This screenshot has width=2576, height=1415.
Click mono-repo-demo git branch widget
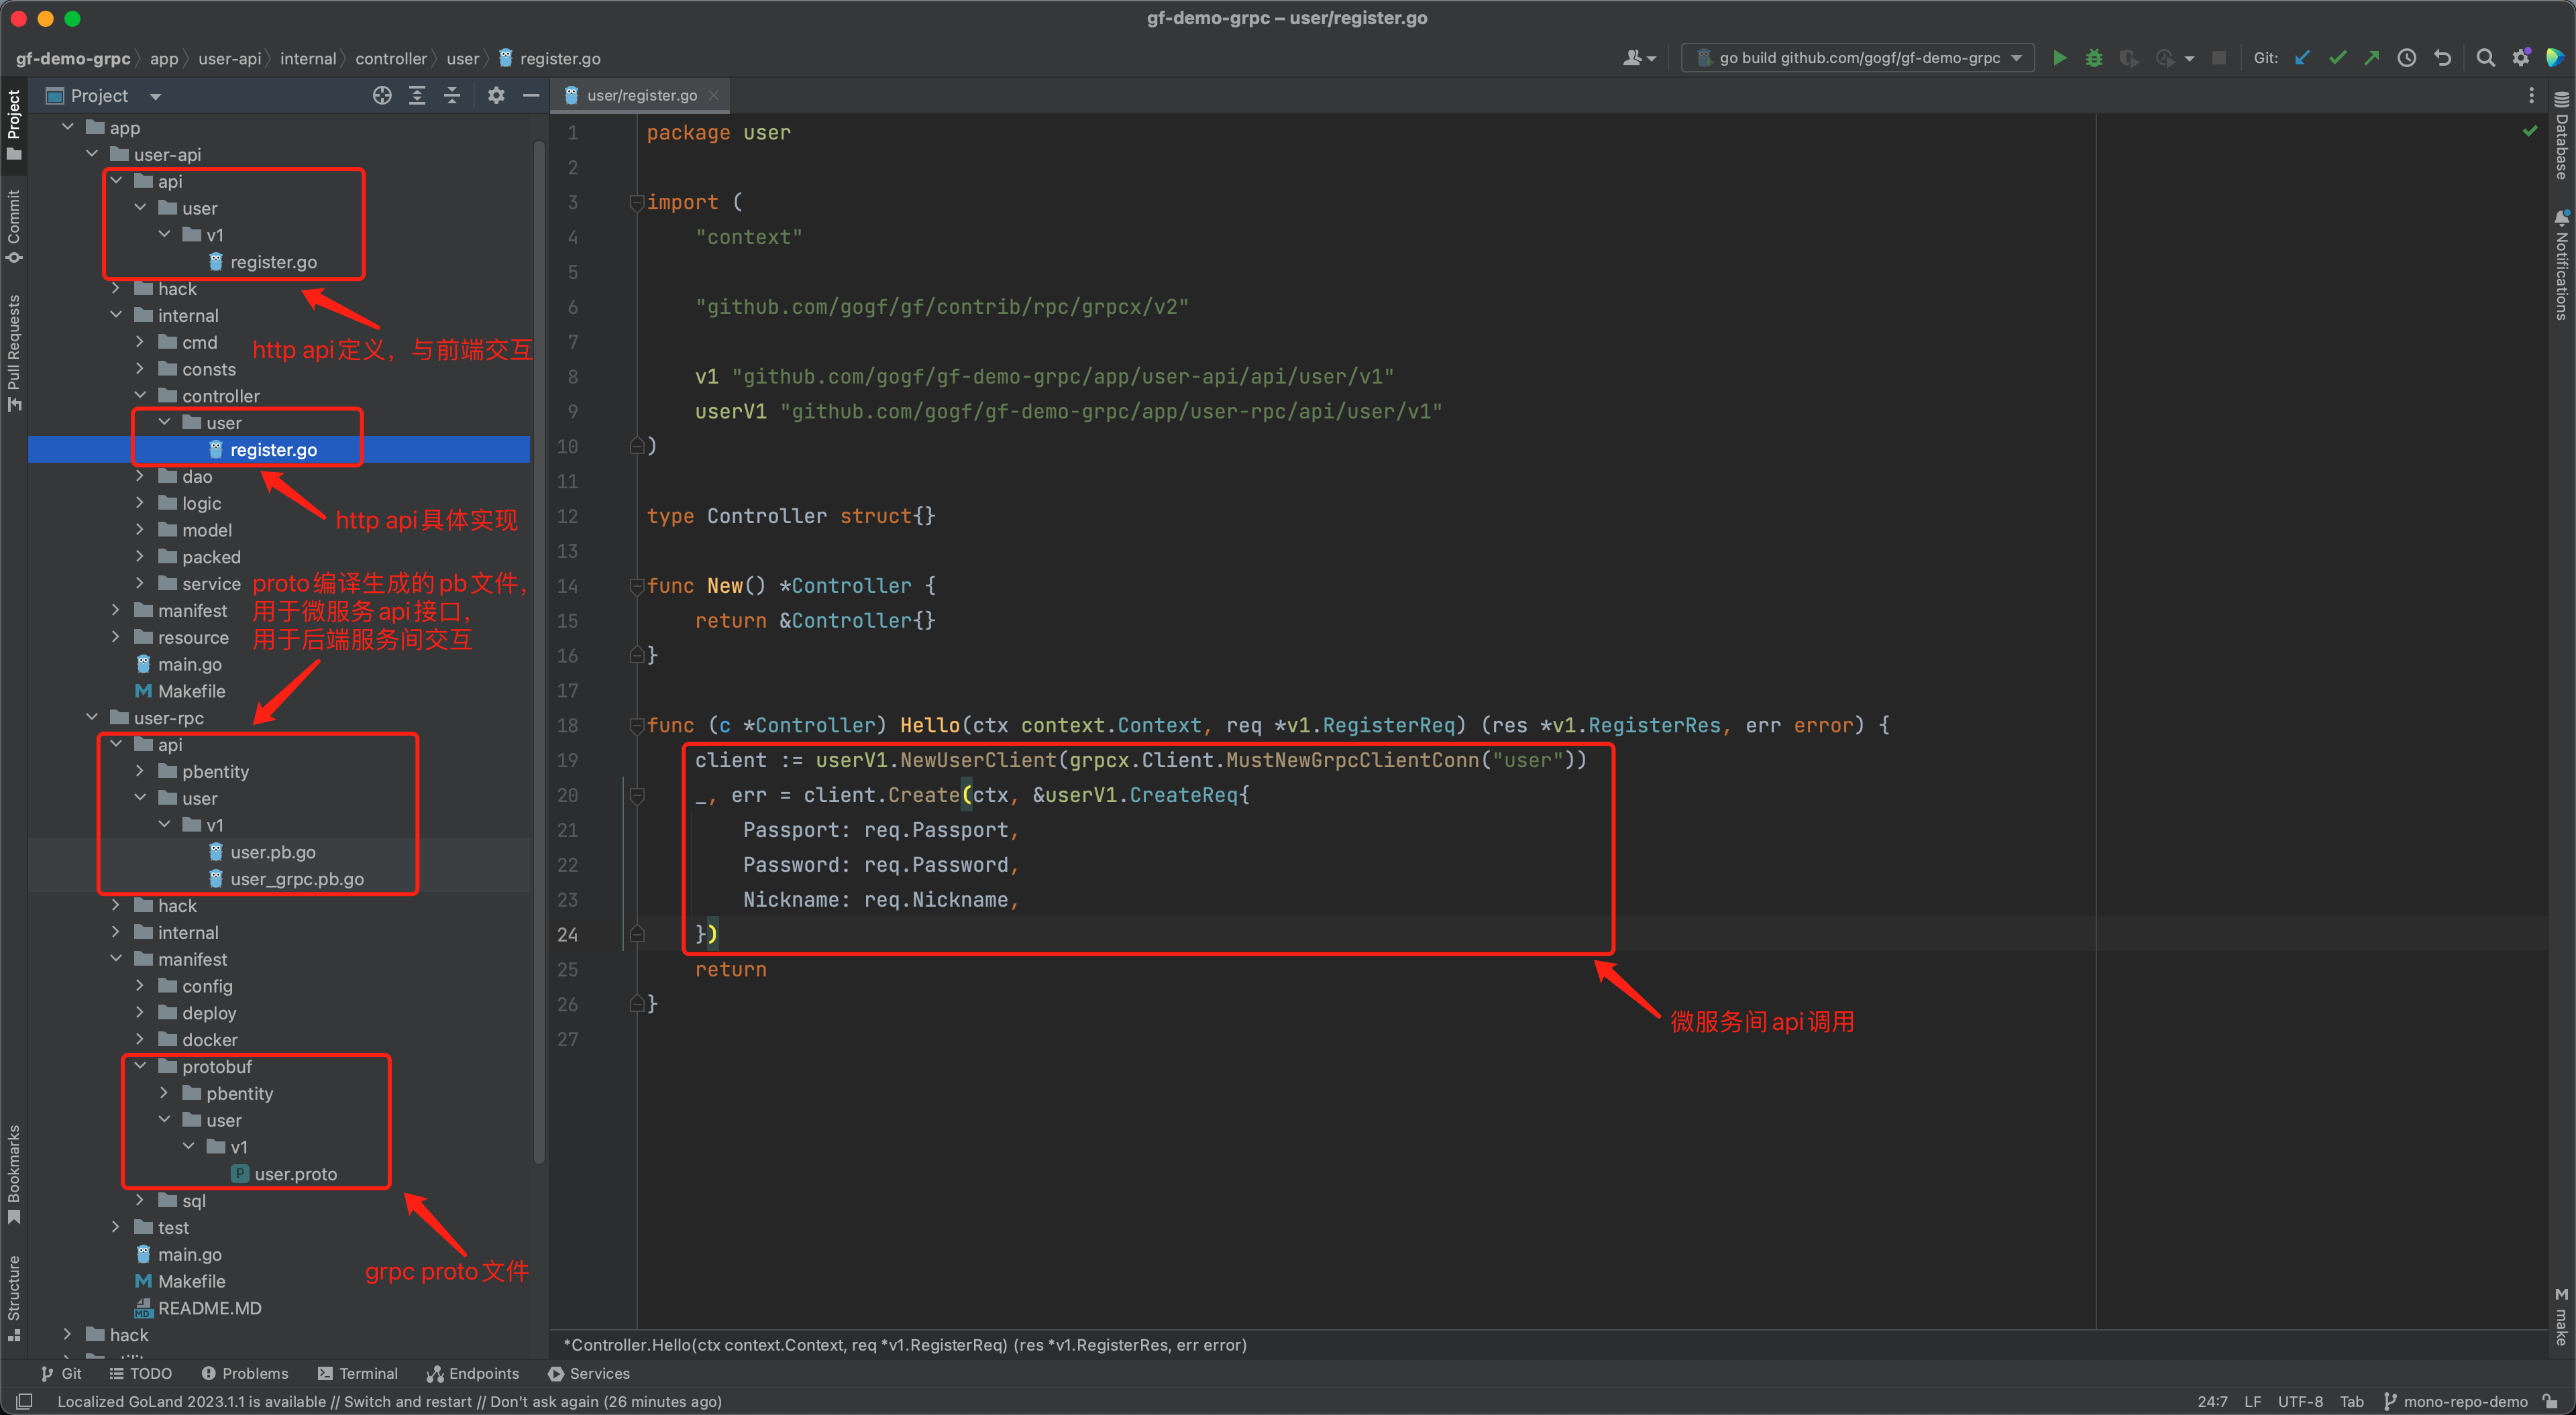(2455, 1401)
